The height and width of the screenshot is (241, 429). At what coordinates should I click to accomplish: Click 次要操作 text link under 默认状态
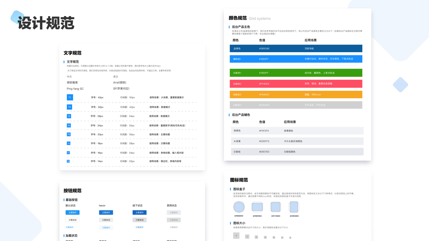tap(70, 227)
